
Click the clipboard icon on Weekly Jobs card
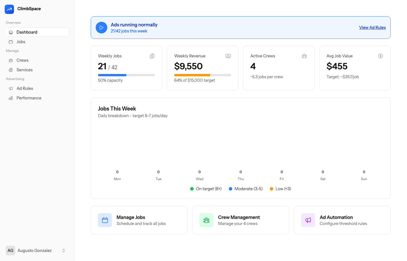click(x=152, y=56)
